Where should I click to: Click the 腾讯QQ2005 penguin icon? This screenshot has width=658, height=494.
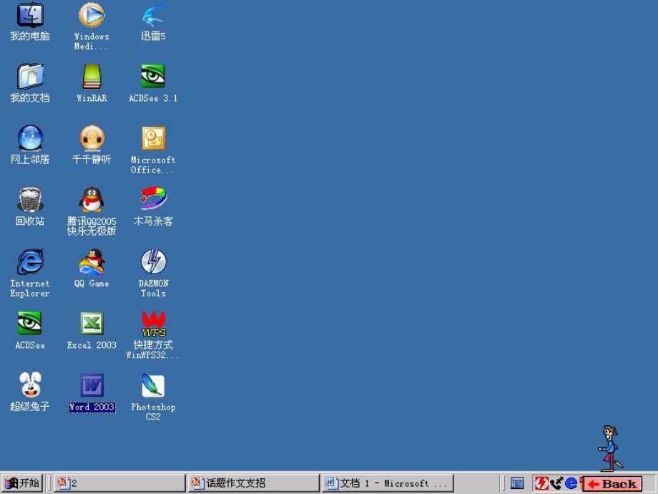coord(92,200)
